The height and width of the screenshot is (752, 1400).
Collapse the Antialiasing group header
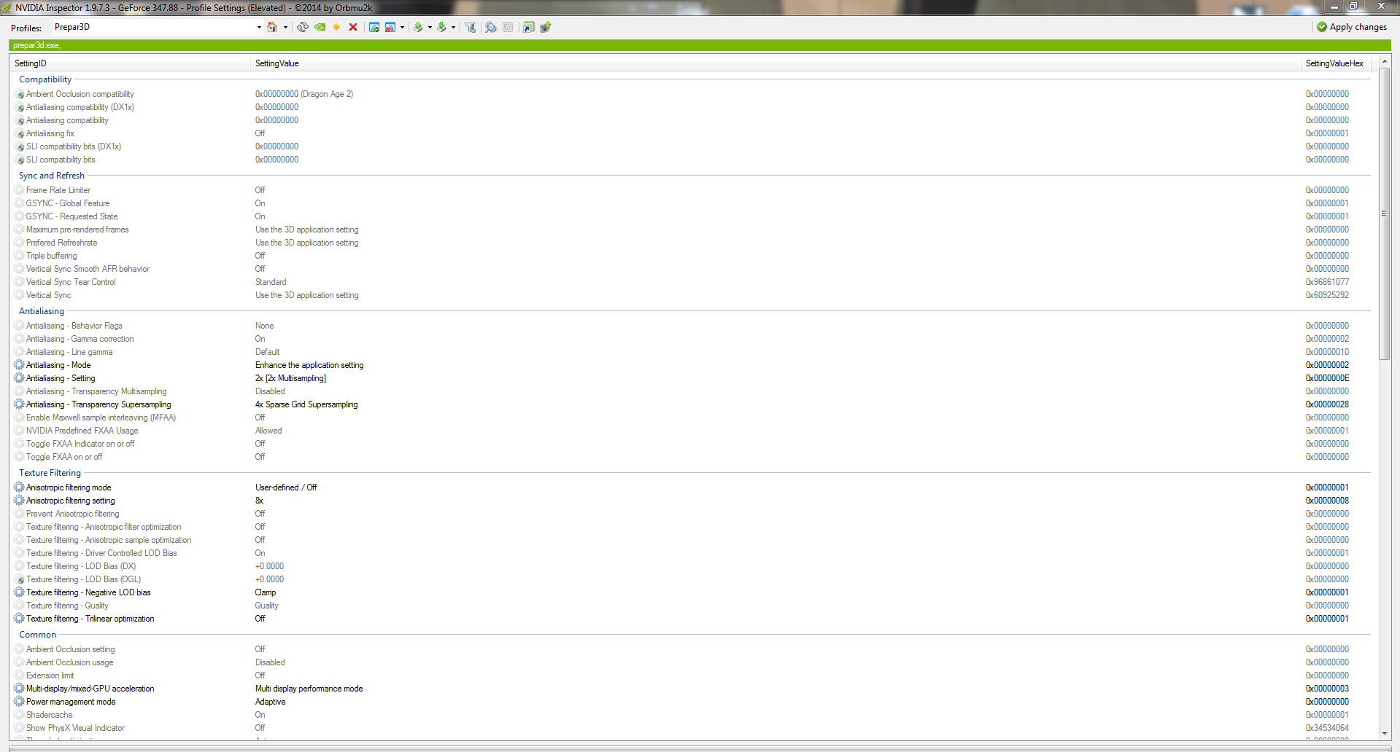[42, 311]
